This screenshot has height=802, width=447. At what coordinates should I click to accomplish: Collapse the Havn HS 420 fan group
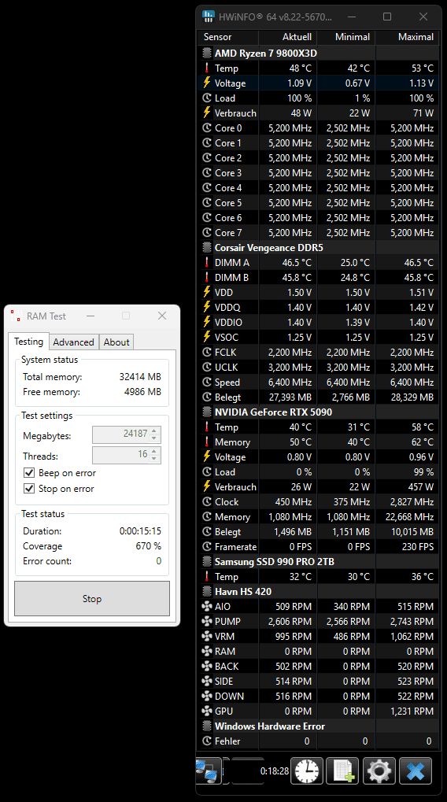coord(207,591)
